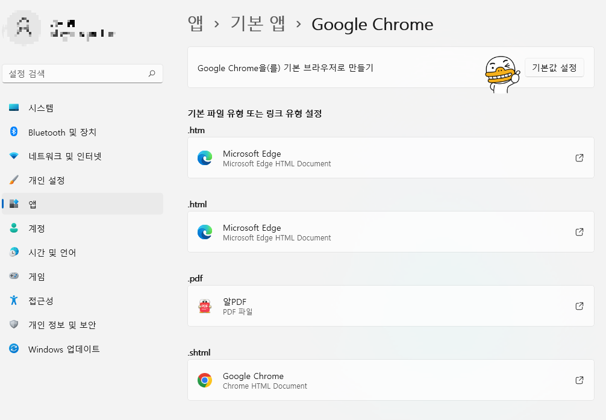Click the Bluetooth icon in sidebar

[x=14, y=131]
